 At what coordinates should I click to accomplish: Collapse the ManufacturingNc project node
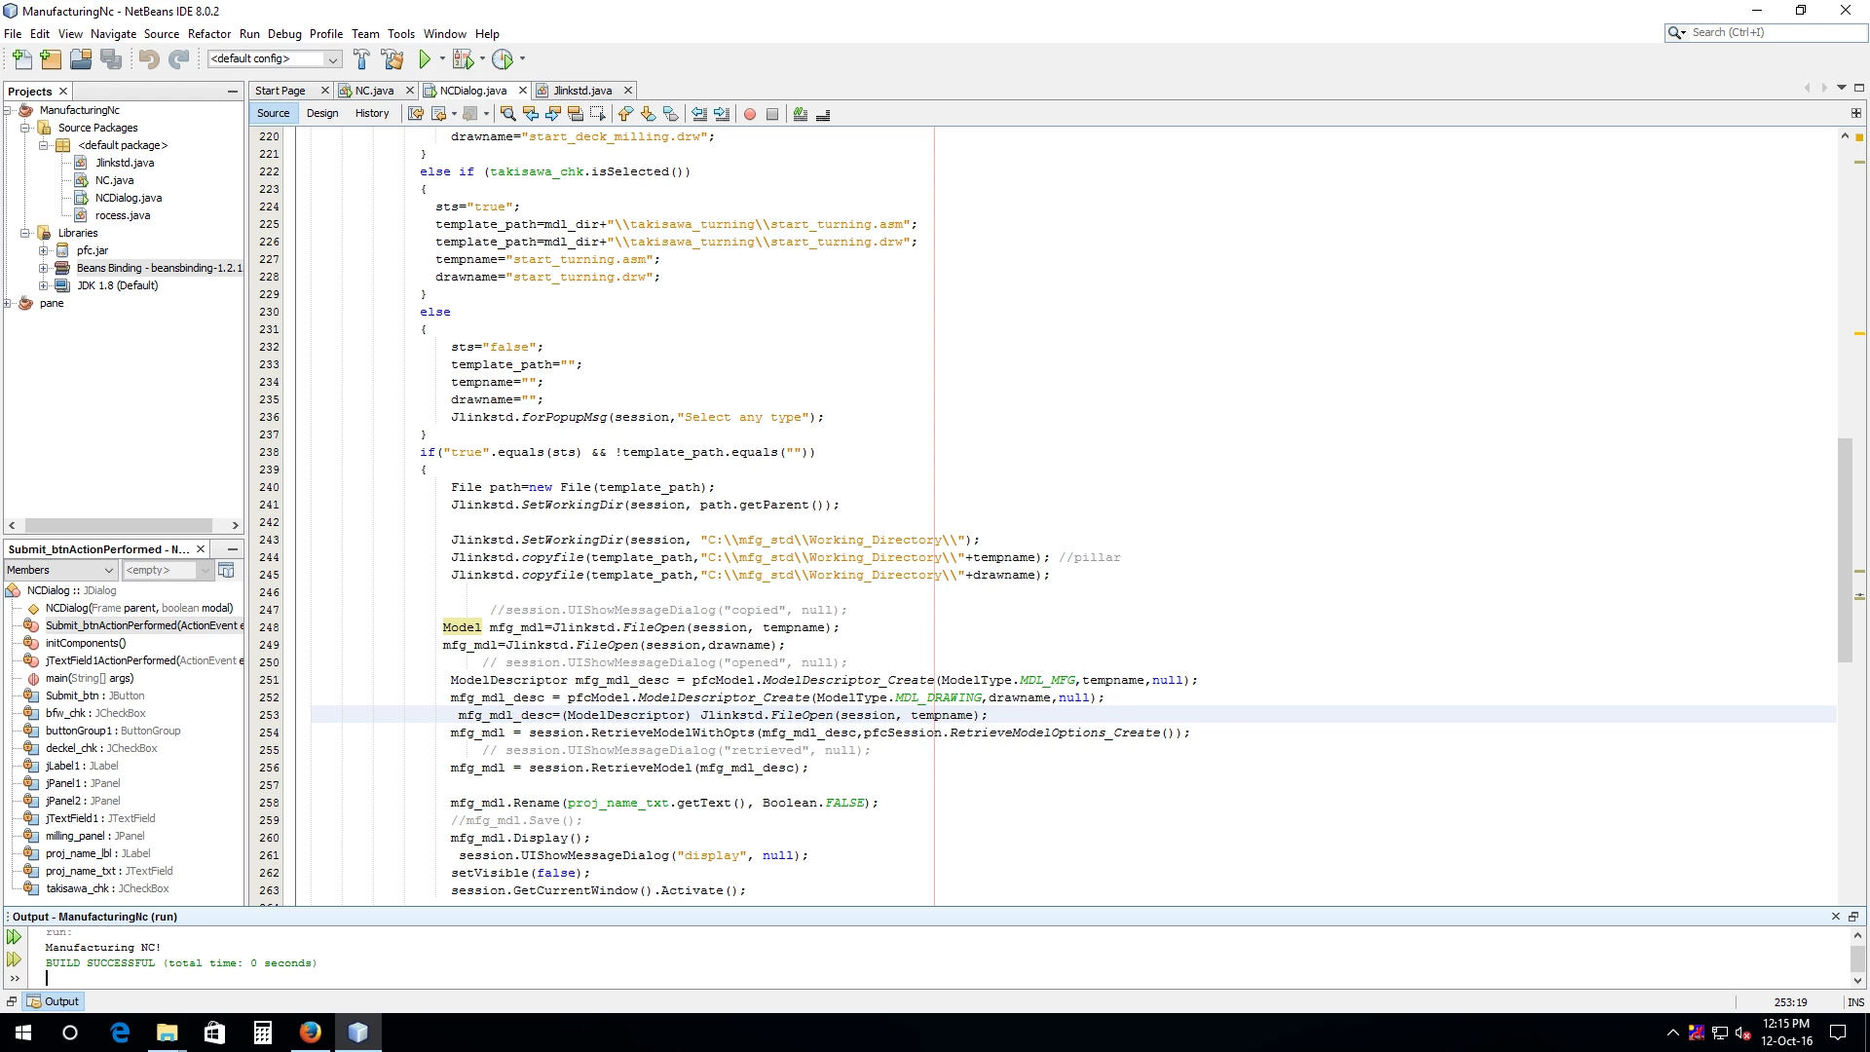point(8,110)
